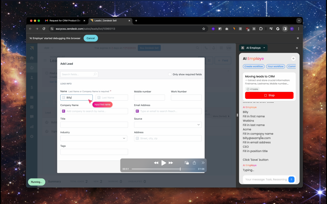The width and height of the screenshot is (327, 204).
Task: Open the Zendesk Sell home icon in sidebar
Action: 32,58
